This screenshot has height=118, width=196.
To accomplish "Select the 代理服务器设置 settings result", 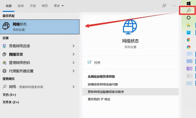I will click(x=39, y=71).
